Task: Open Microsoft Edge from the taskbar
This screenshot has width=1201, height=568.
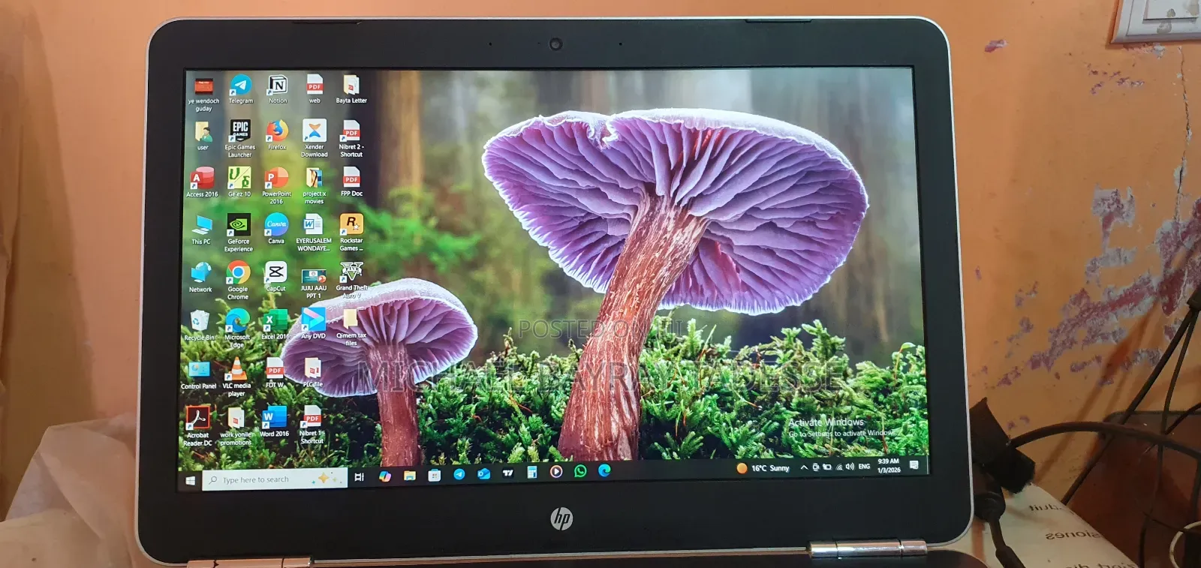Action: (604, 470)
